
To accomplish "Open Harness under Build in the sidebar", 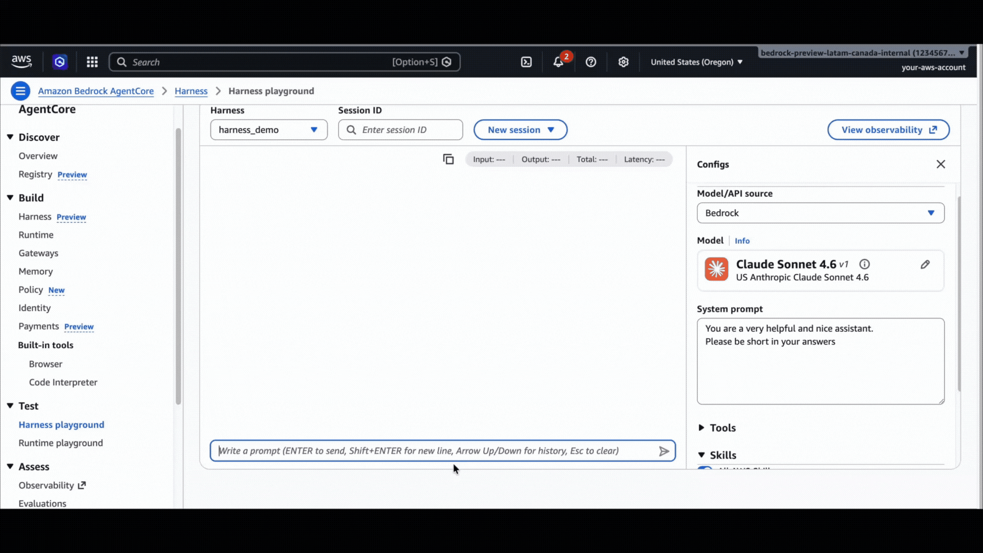I will tap(35, 217).
